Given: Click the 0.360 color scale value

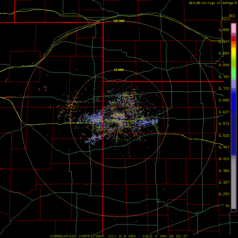Looking at the screenshot, I should click(x=224, y=171).
